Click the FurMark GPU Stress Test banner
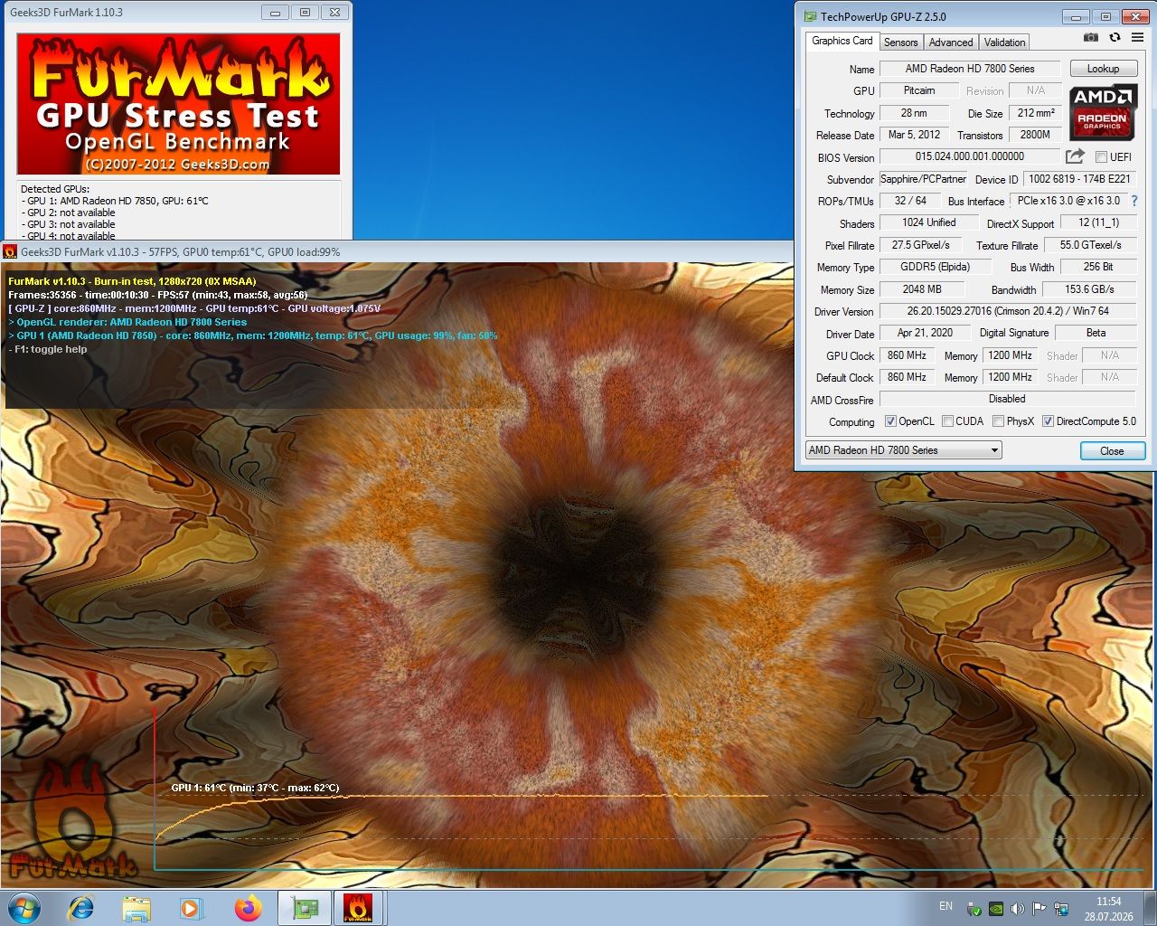1157x926 pixels. (x=178, y=104)
